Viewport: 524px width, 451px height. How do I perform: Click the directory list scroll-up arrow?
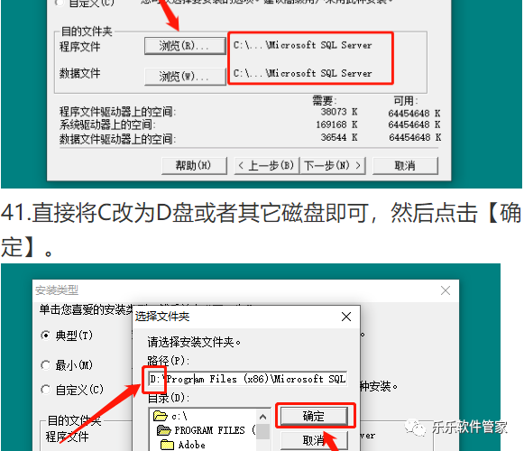(263, 417)
